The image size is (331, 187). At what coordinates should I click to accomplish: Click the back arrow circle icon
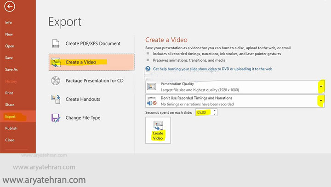click(10, 7)
